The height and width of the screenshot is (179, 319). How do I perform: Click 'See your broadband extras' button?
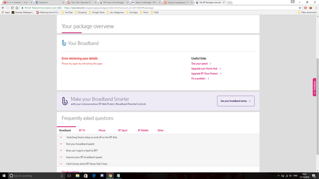236,101
